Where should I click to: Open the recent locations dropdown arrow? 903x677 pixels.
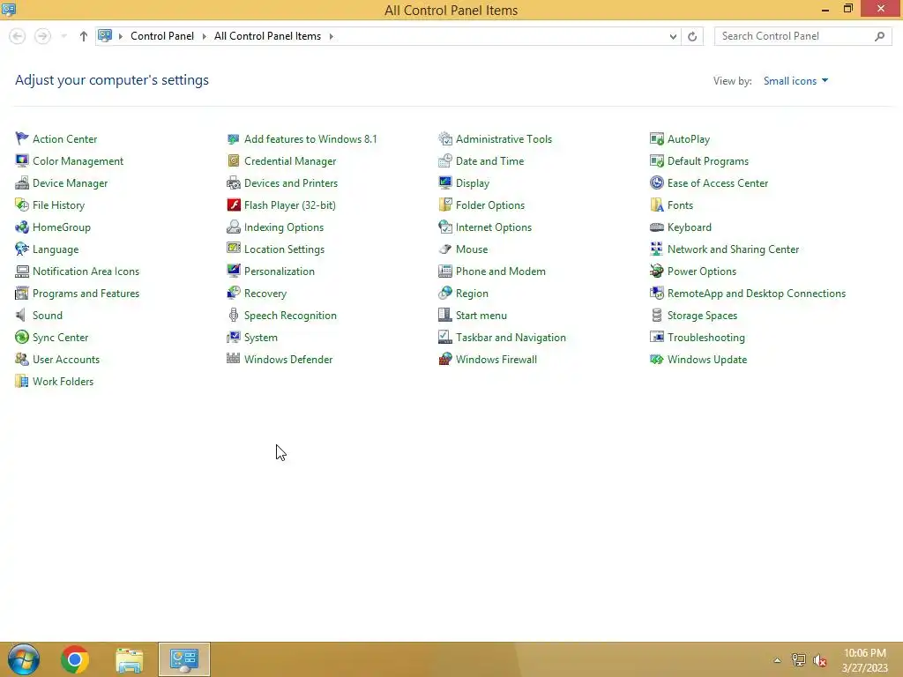pos(63,36)
